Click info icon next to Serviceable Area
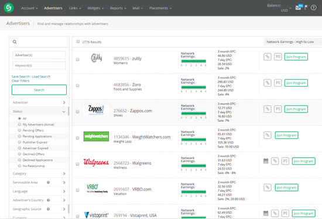Image resolution: width=322 pixels, height=219 pixels. click(x=48, y=182)
